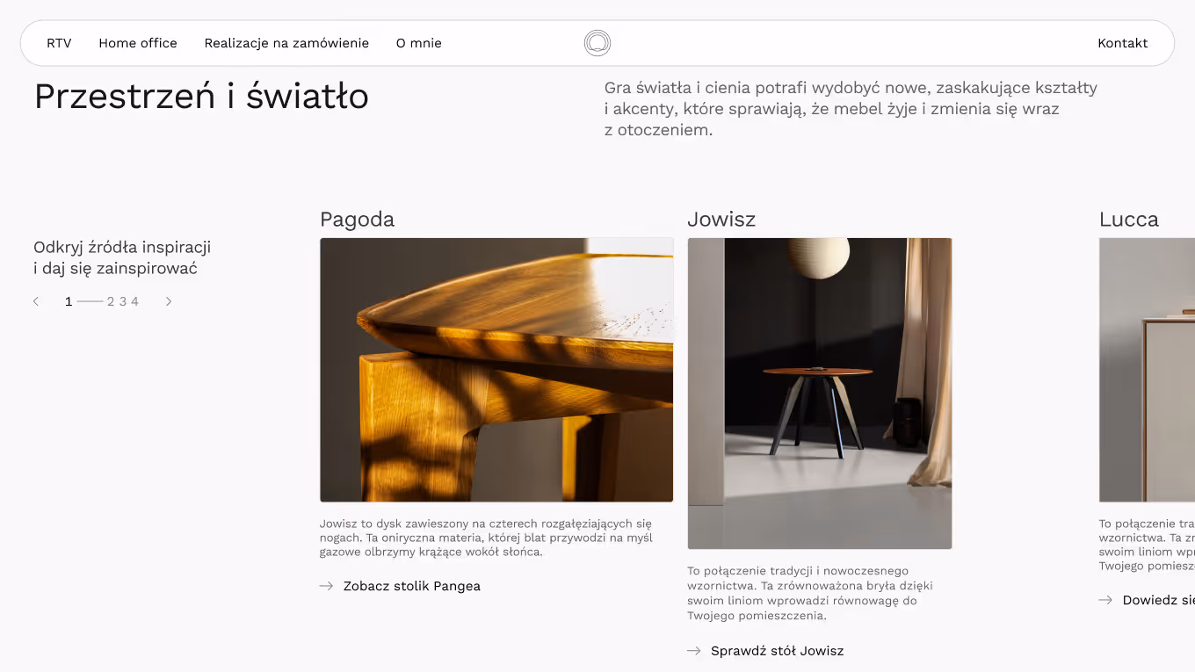This screenshot has width=1195, height=672.
Task: Open the Kontakt page
Action: coord(1123,43)
